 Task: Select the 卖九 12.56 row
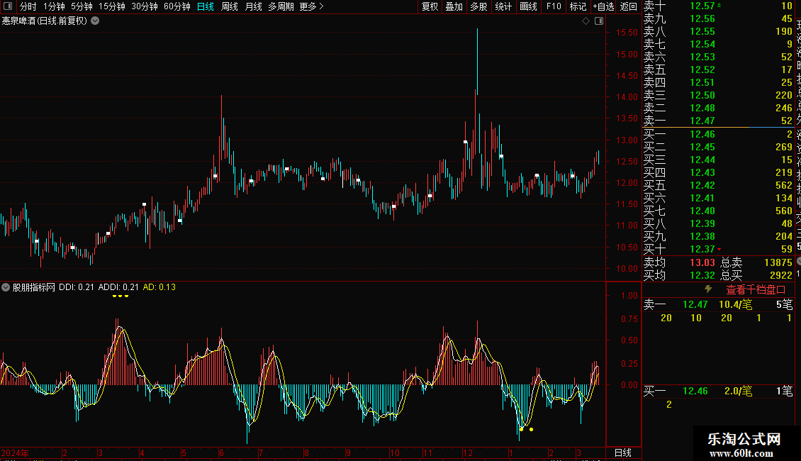pos(718,18)
